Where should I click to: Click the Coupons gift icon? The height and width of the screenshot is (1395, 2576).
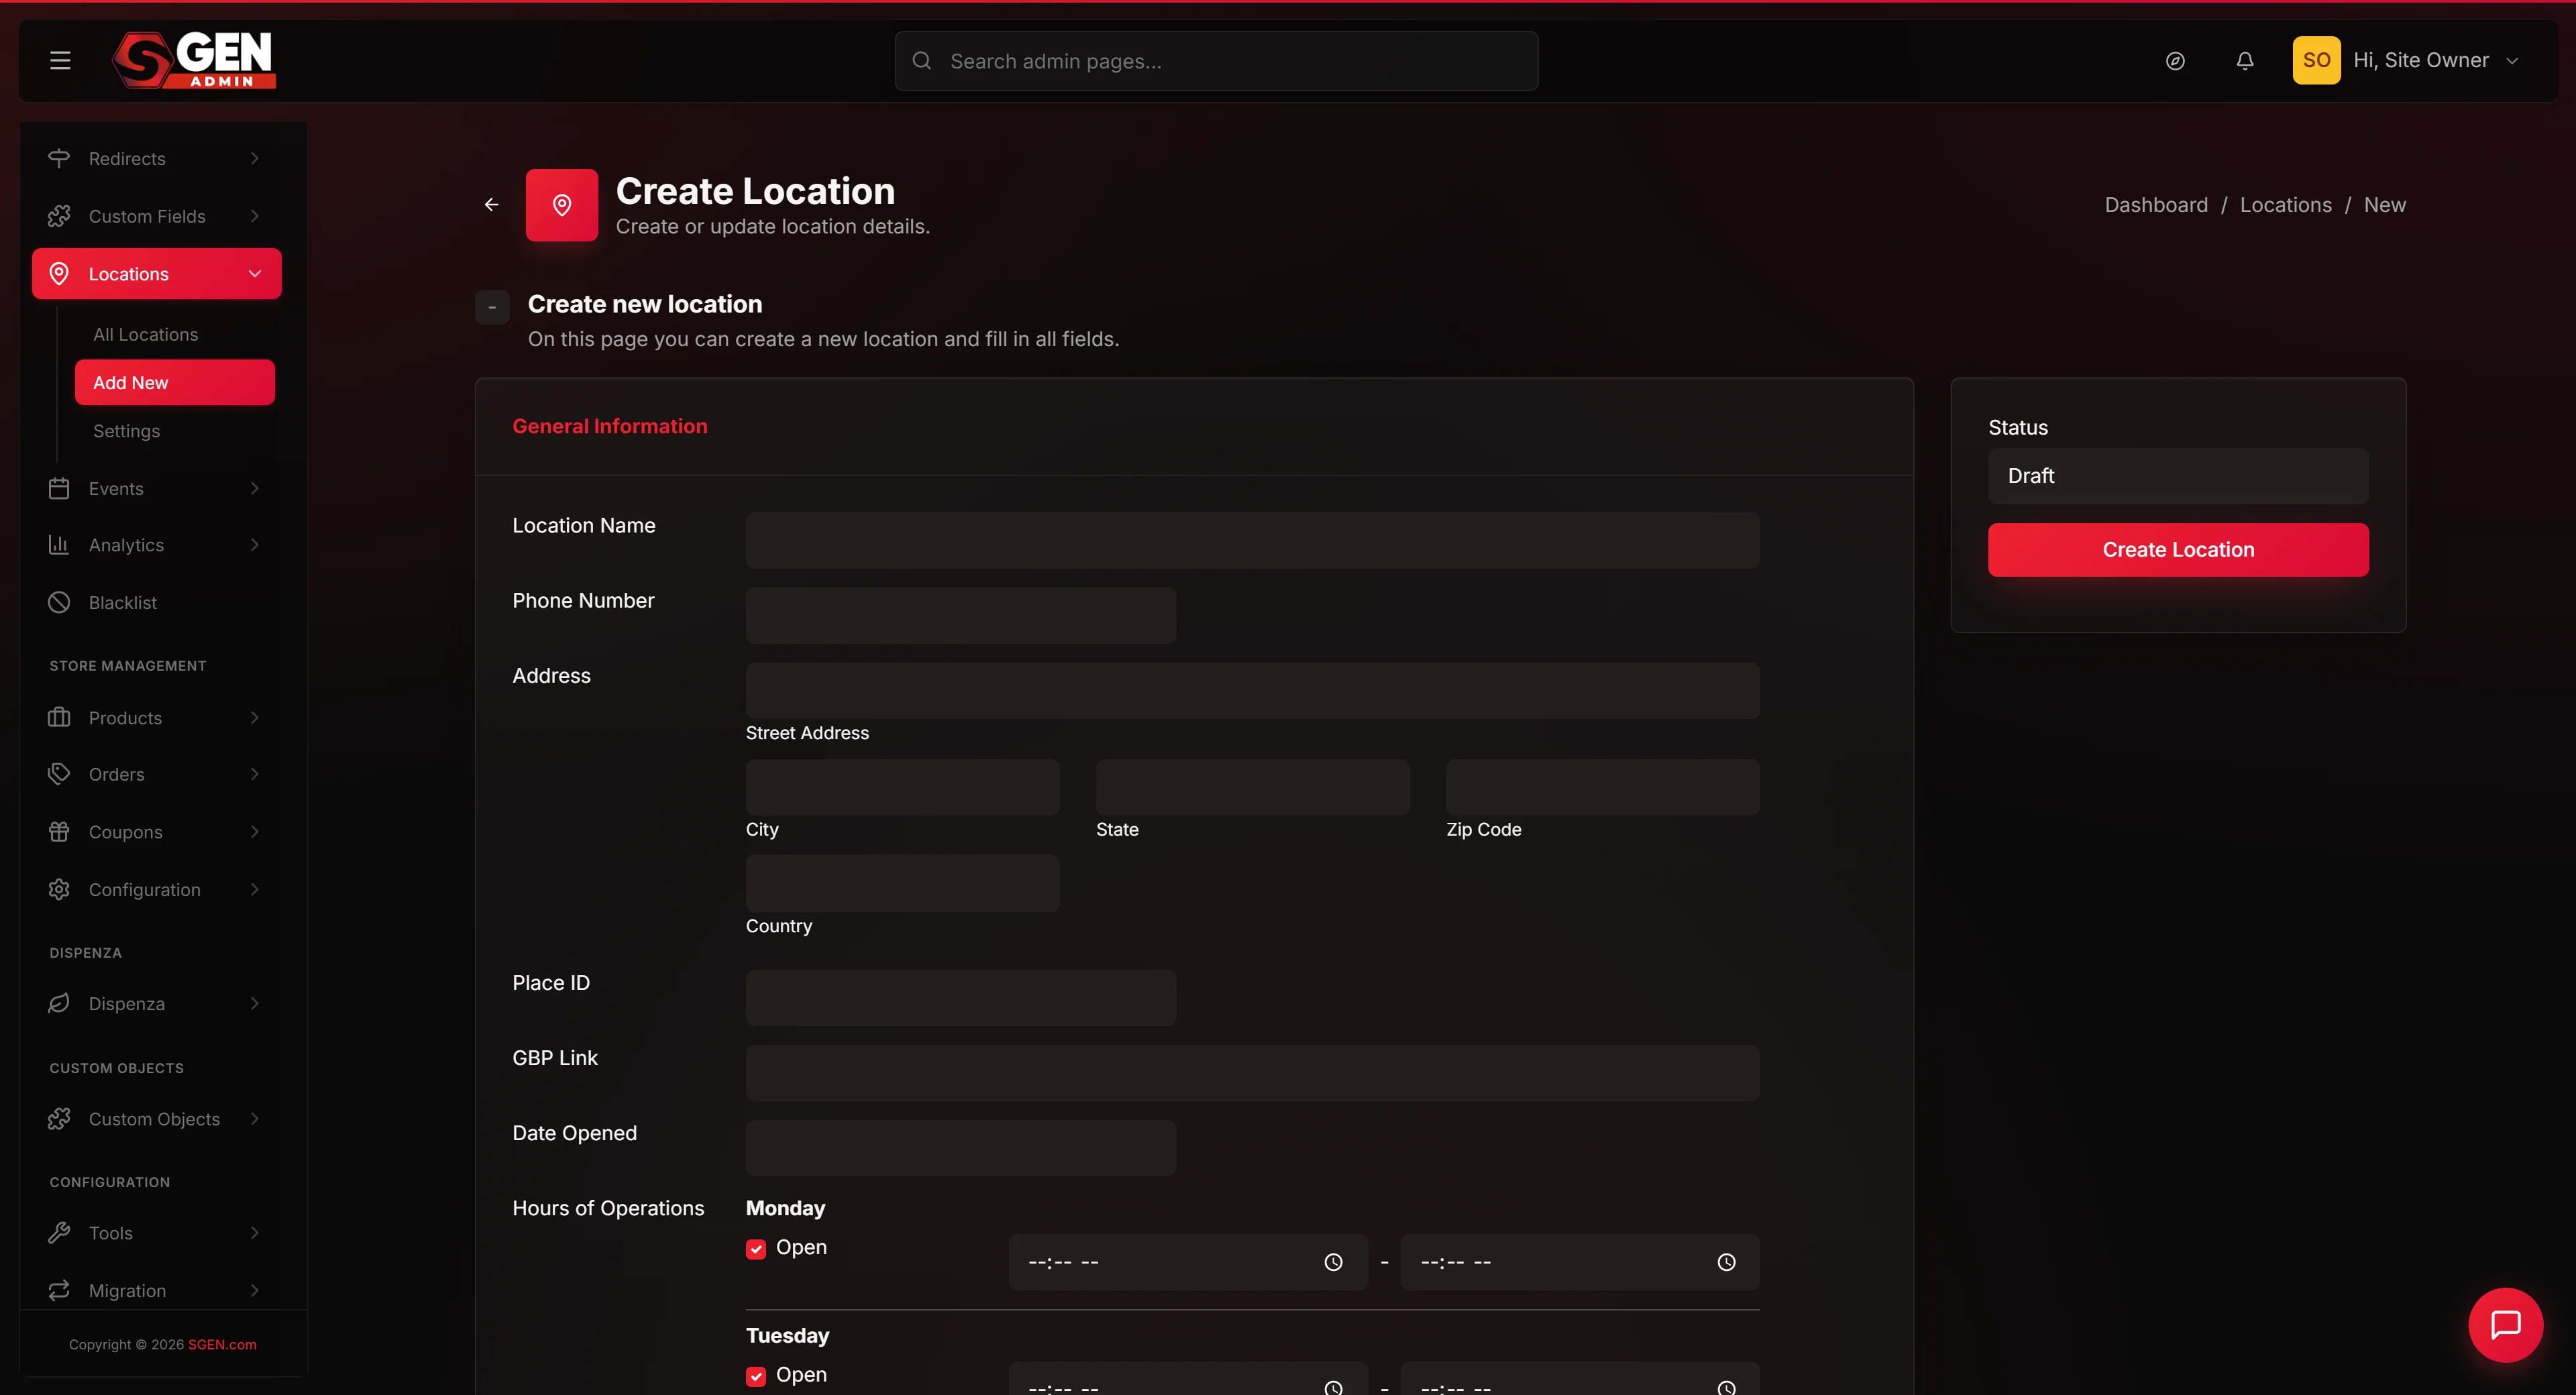point(59,831)
